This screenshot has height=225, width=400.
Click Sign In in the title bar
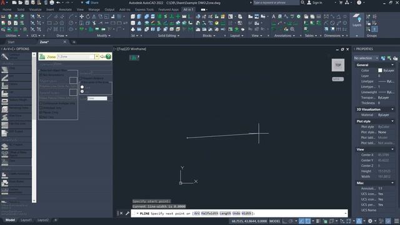[314, 2]
